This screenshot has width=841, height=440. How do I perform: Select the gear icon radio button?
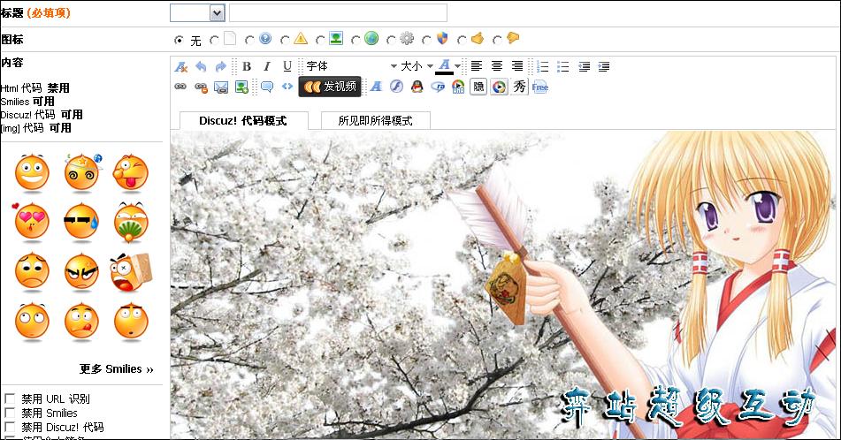click(x=391, y=40)
